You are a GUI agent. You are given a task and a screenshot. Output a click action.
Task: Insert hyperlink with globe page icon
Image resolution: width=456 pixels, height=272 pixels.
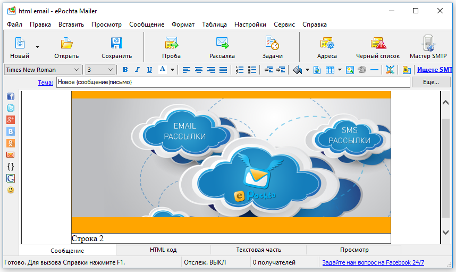click(317, 70)
